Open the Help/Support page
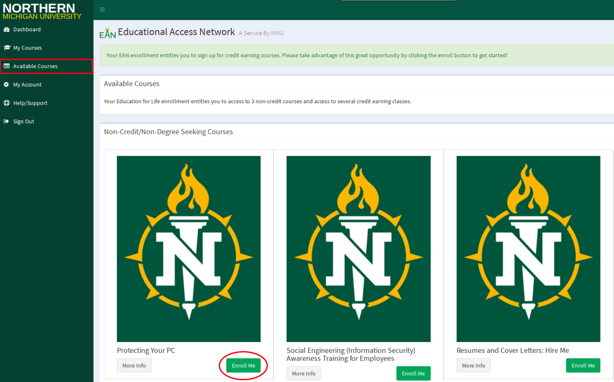Viewport: 614px width, 382px height. coord(30,103)
